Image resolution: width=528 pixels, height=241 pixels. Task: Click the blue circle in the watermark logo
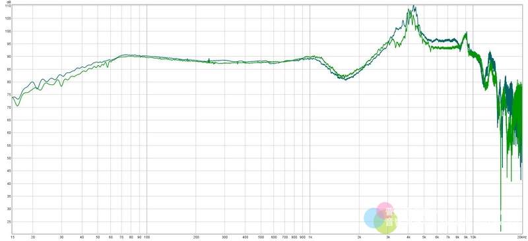pyautogui.click(x=374, y=218)
